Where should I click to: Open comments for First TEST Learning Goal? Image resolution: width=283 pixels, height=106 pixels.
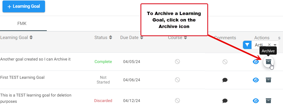tap(225, 80)
